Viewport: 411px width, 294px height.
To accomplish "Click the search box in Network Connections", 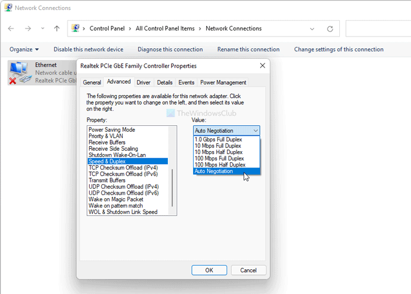I will (x=378, y=28).
